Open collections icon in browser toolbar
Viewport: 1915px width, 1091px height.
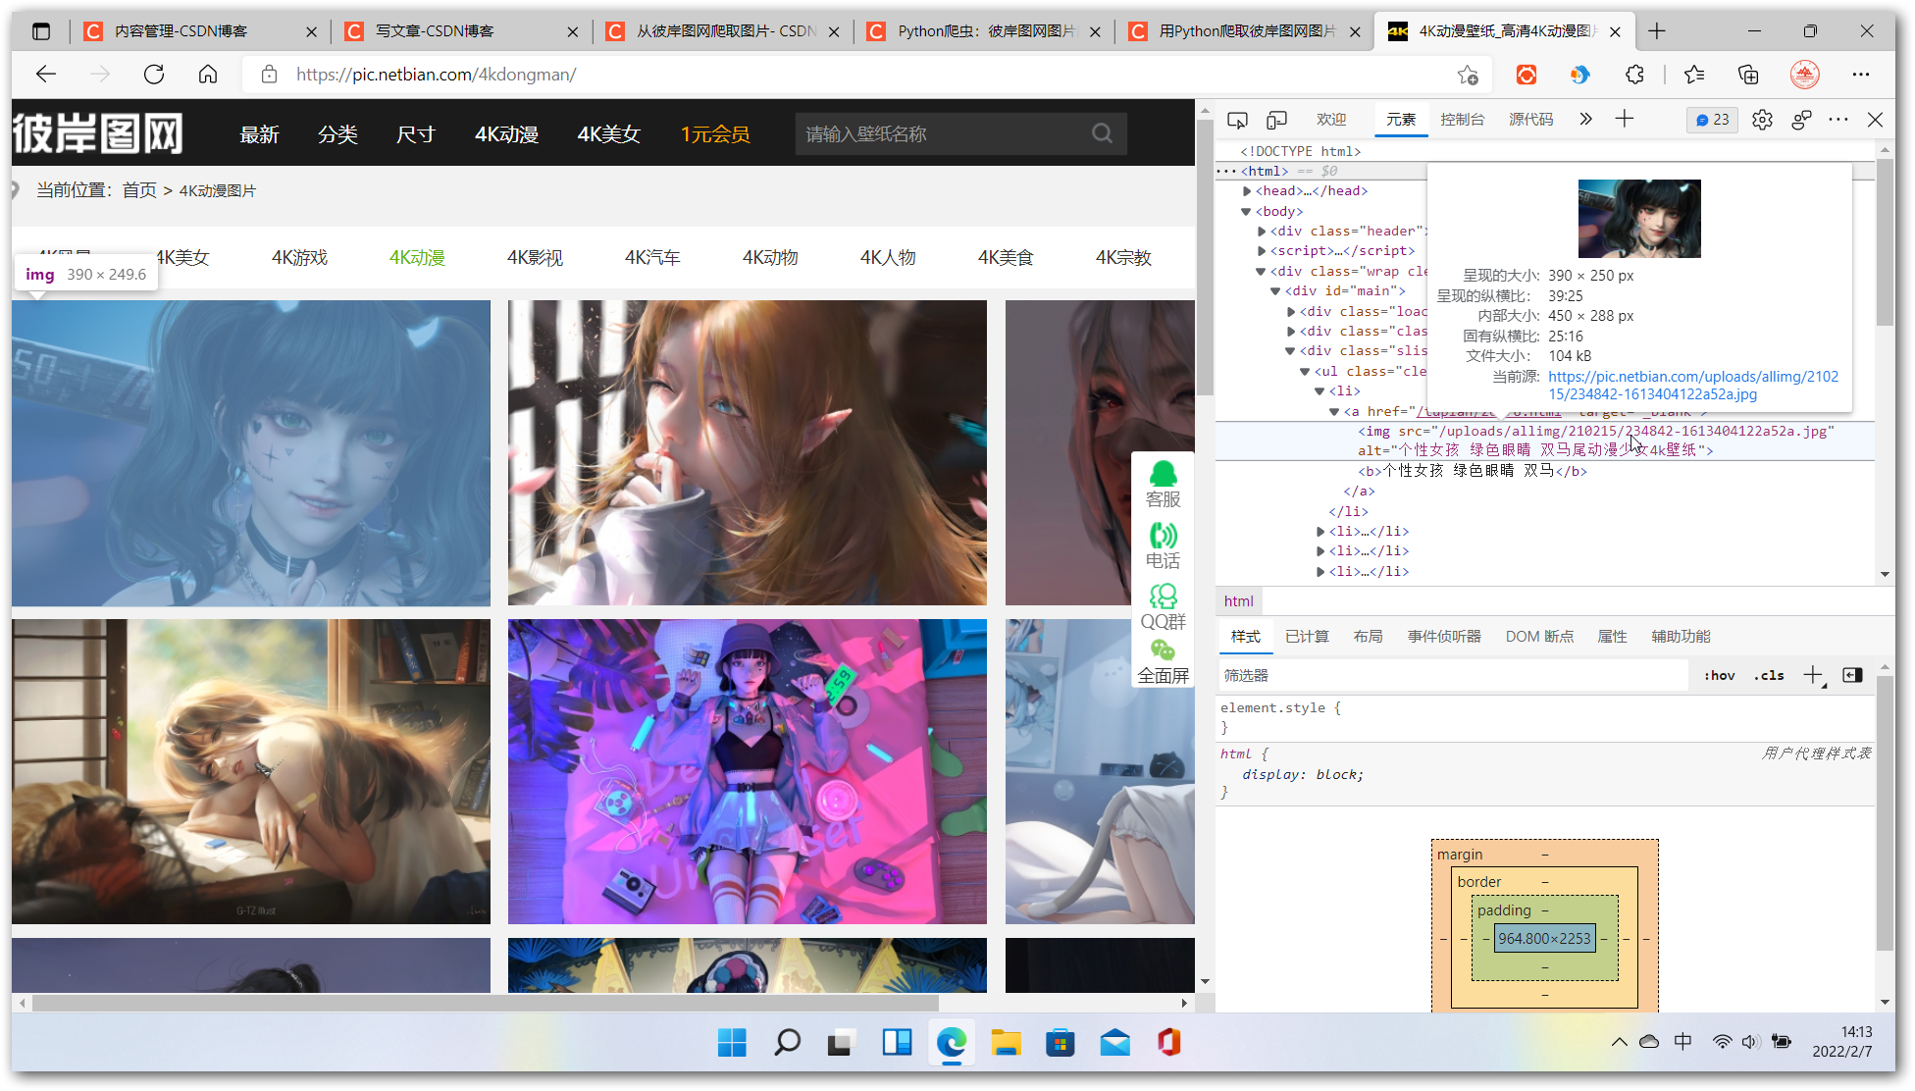pos(1748,75)
